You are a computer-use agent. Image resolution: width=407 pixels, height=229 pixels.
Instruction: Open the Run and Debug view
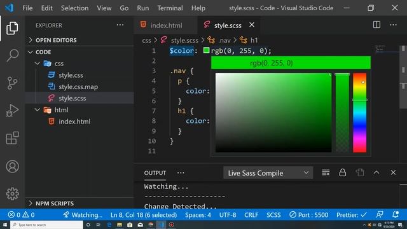[12, 111]
